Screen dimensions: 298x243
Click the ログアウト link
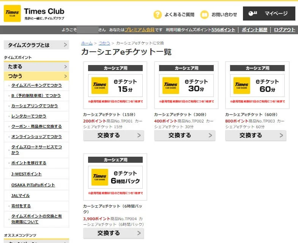[x=284, y=30]
